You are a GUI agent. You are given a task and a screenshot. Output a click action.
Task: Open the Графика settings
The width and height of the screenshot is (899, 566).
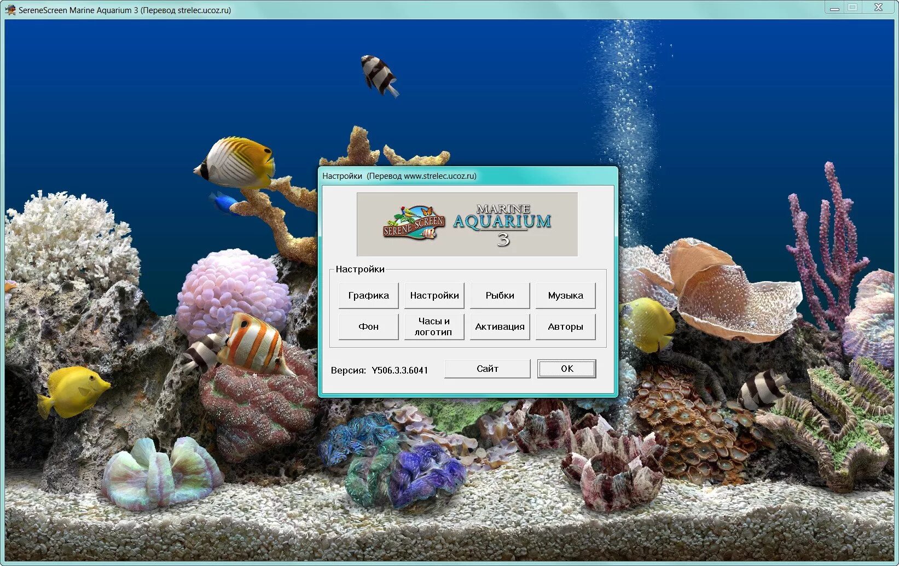click(368, 295)
